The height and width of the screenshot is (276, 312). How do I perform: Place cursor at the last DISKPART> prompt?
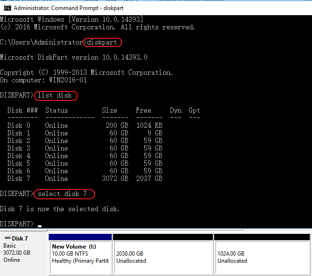pyautogui.click(x=40, y=224)
